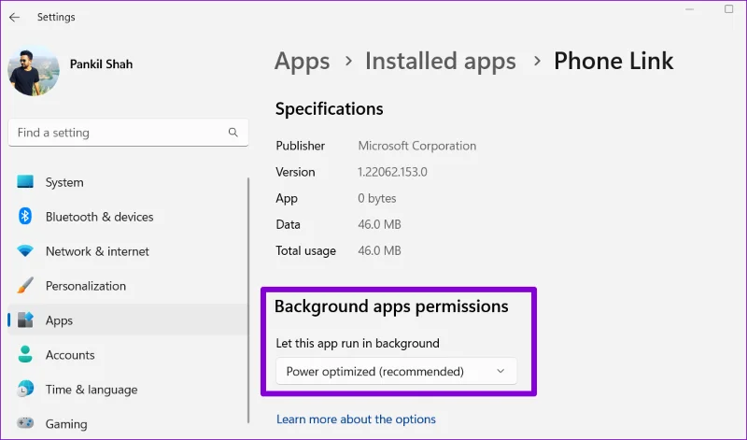
Task: Click the Bluetooth icon in sidebar
Action: click(25, 217)
